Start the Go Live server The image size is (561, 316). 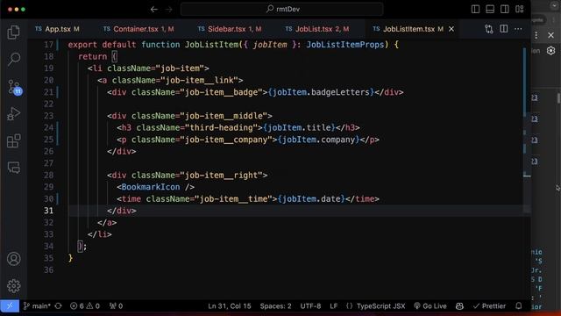click(430, 306)
